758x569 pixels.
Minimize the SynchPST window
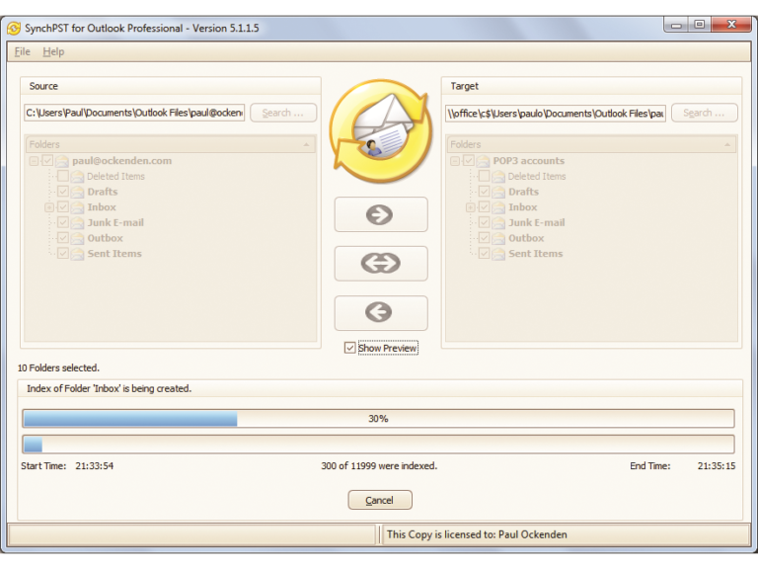click(676, 24)
